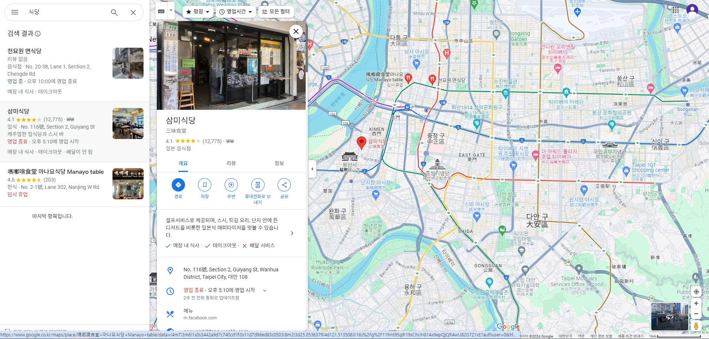Share the place with the 공유 icon

[284, 185]
